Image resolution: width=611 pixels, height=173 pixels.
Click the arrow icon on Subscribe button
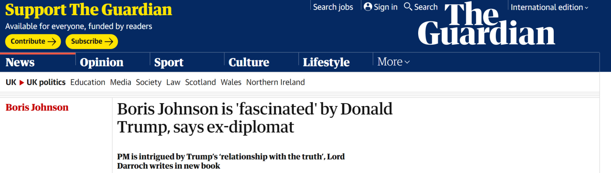click(x=109, y=41)
